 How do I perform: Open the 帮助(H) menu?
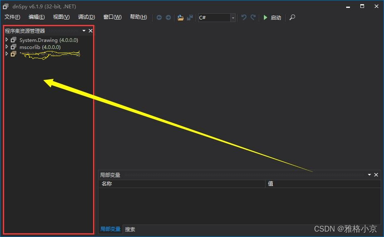138,17
